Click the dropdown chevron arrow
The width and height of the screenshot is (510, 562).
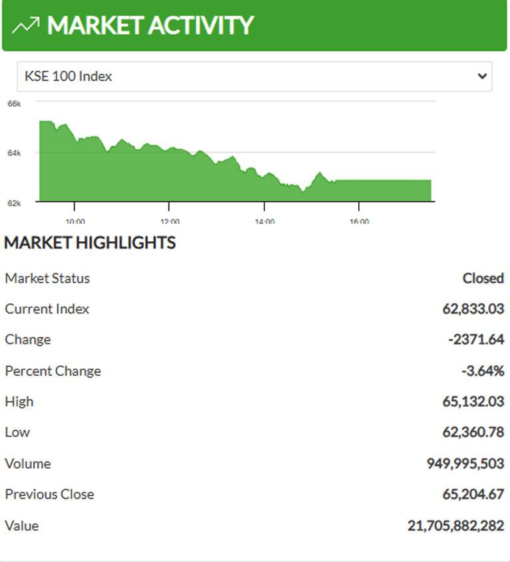(x=482, y=76)
